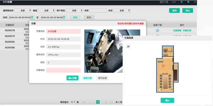Click the red location marker on map
The width and height of the screenshot is (213, 106).
tap(163, 66)
